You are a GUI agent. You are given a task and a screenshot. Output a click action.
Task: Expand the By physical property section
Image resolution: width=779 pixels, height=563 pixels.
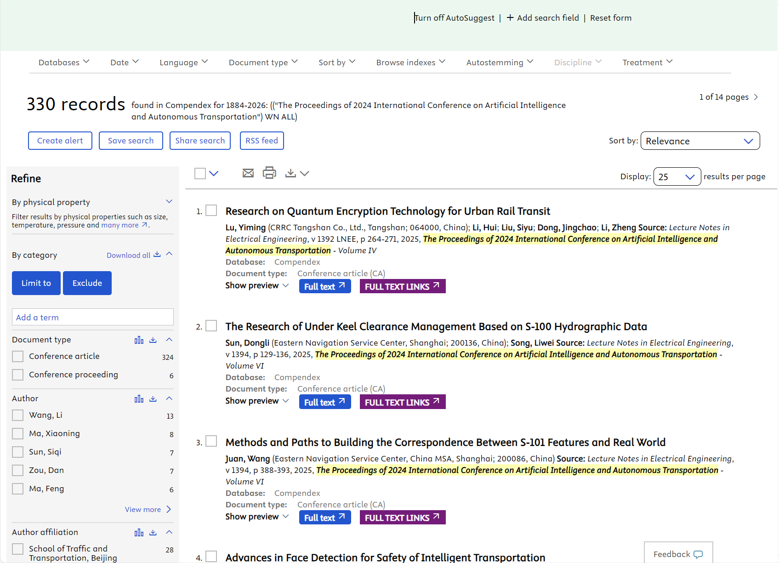pos(169,202)
